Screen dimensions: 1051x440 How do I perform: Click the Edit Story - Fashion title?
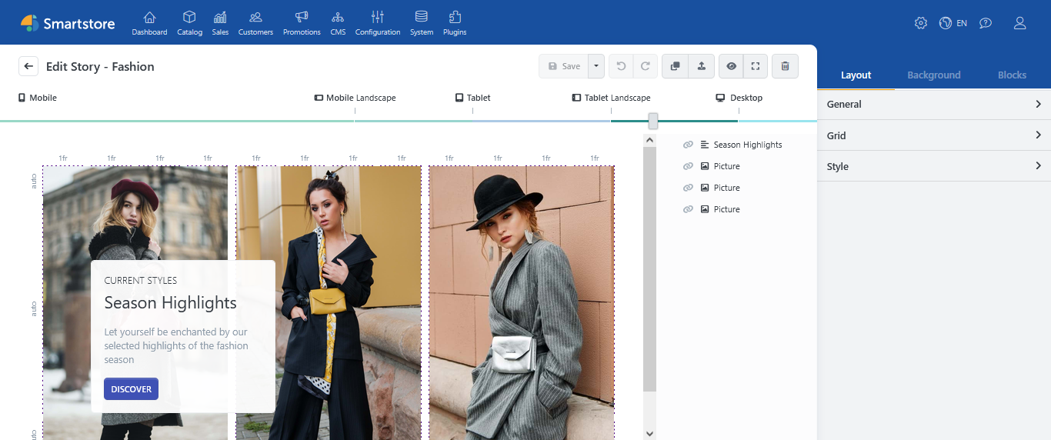[x=100, y=66]
